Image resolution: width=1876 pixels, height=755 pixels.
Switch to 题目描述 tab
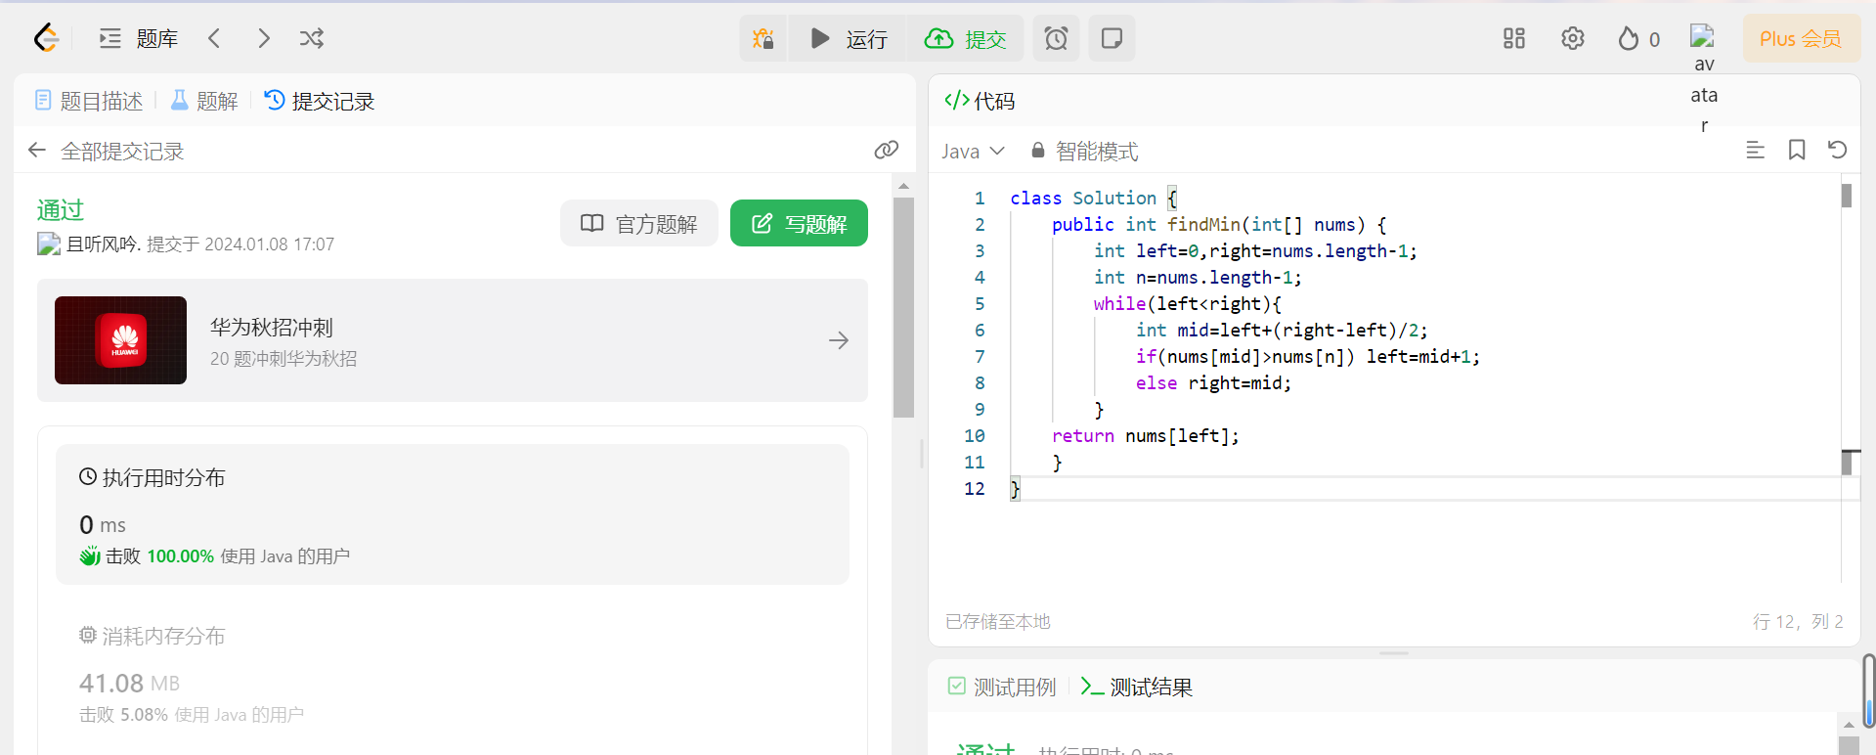89,101
